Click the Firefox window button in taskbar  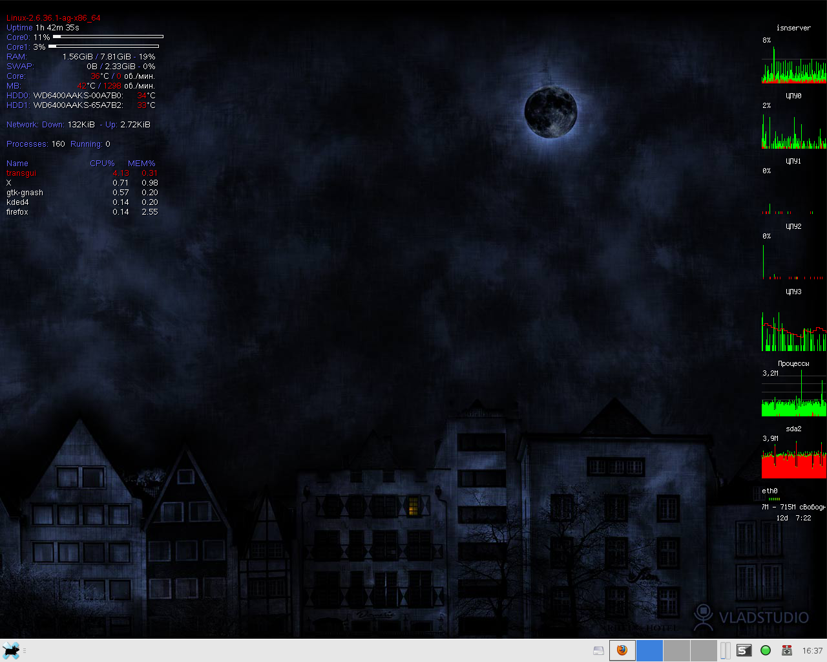(x=622, y=650)
